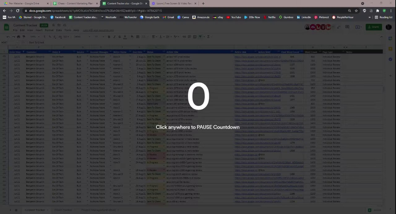Open the Sheets home logo

tap(6, 27)
